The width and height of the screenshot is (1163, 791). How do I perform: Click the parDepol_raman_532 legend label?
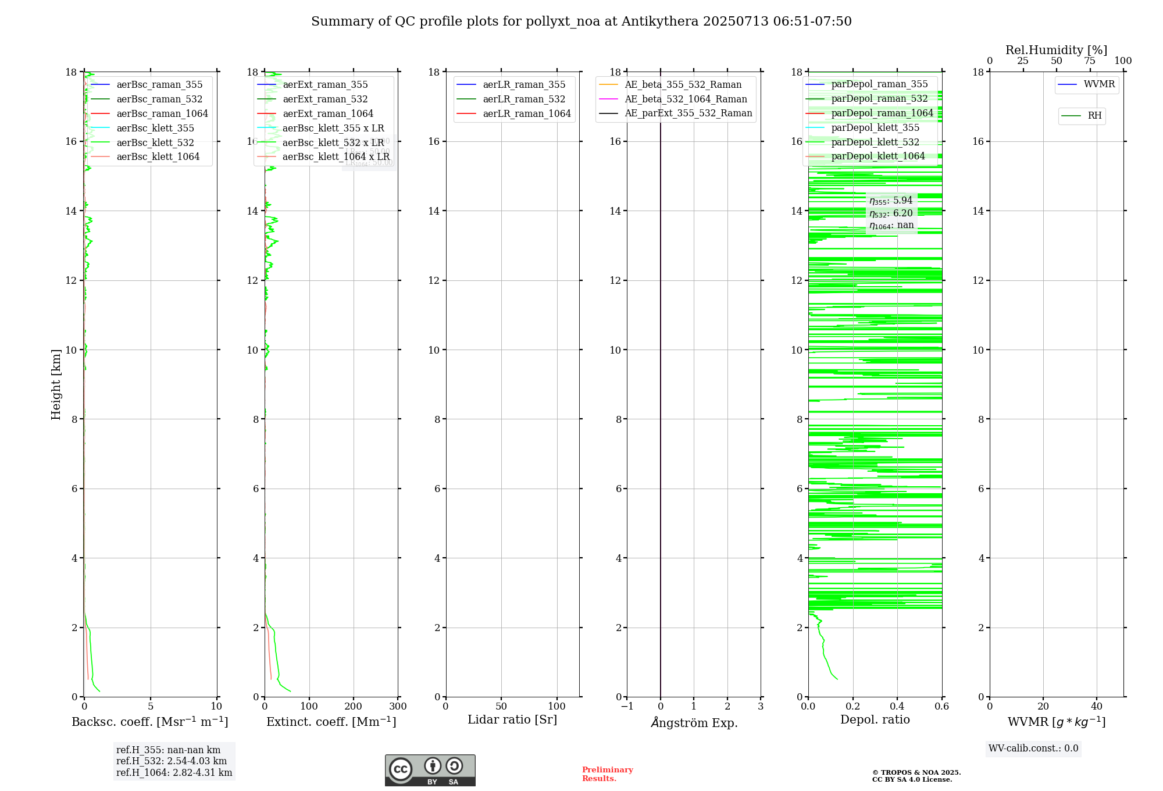coord(879,99)
